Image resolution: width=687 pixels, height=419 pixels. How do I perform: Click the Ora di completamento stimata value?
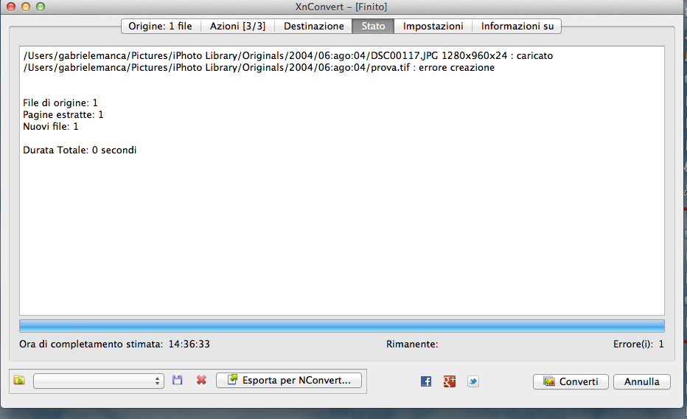click(189, 344)
